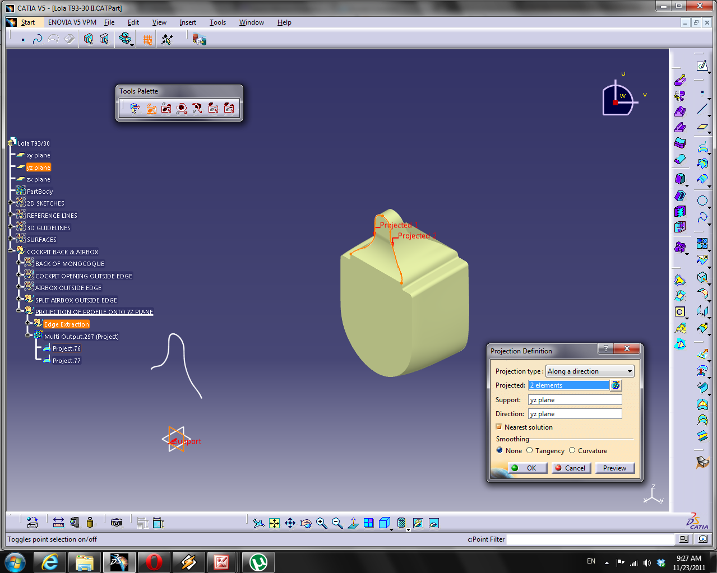This screenshot has height=573, width=717.
Task: Click the orange highlighted Tools Palette icon
Action: [x=151, y=108]
